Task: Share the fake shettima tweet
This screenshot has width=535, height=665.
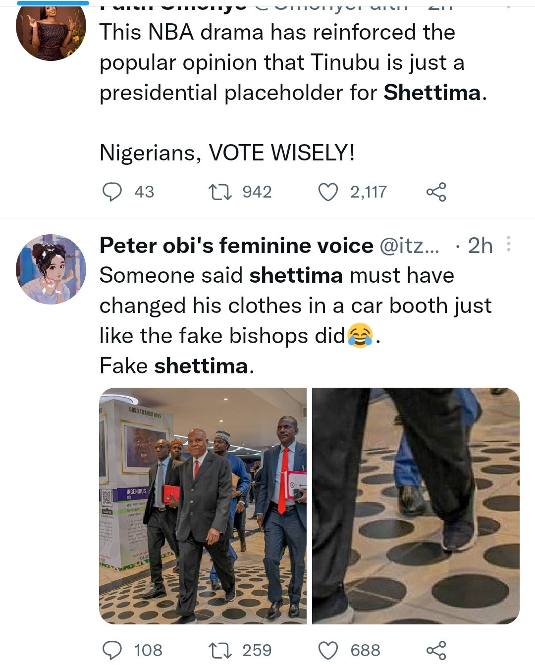Action: click(x=436, y=650)
